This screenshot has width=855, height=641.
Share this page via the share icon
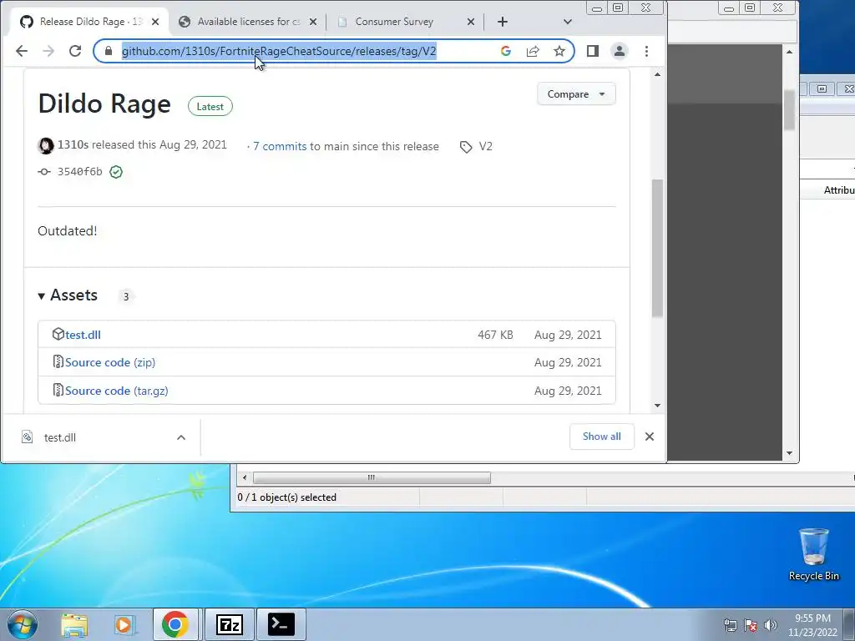tap(533, 51)
